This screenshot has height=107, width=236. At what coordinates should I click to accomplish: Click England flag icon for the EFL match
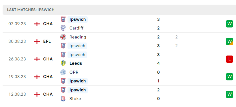click(37, 41)
